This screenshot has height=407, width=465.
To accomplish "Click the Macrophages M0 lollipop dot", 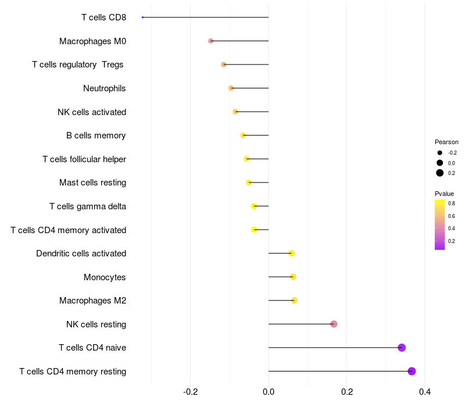I will coord(210,41).
